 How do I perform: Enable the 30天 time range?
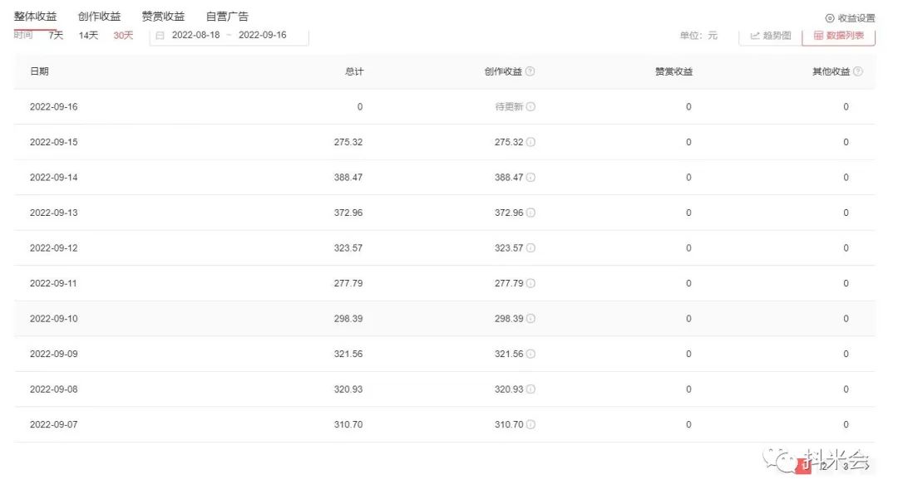pyautogui.click(x=123, y=36)
